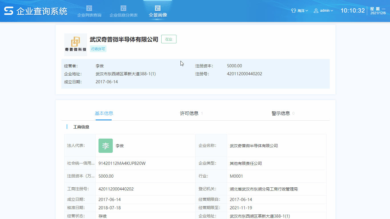
Task: Click the 企业信息分类表 navigation icon
Action: [123, 8]
